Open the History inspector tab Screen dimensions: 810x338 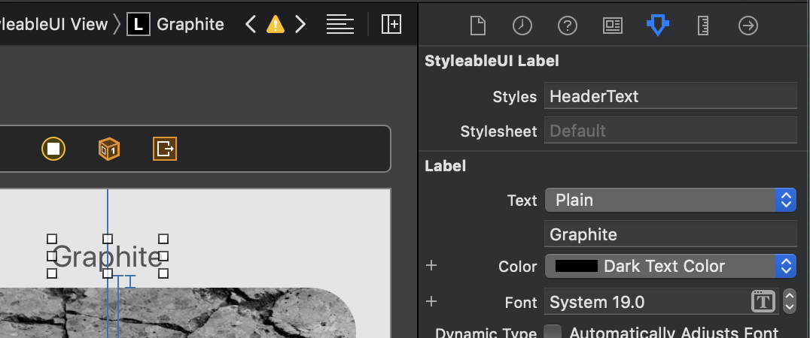pyautogui.click(x=522, y=26)
